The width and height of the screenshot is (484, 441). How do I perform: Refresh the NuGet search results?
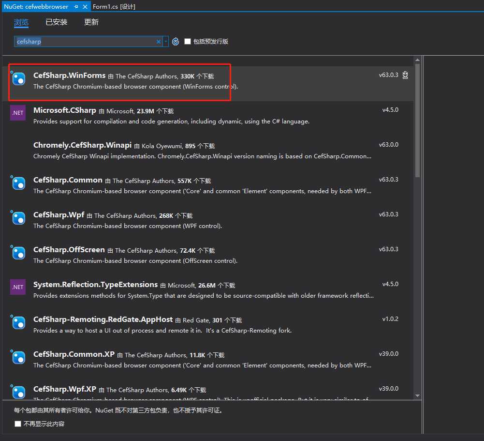click(x=176, y=42)
